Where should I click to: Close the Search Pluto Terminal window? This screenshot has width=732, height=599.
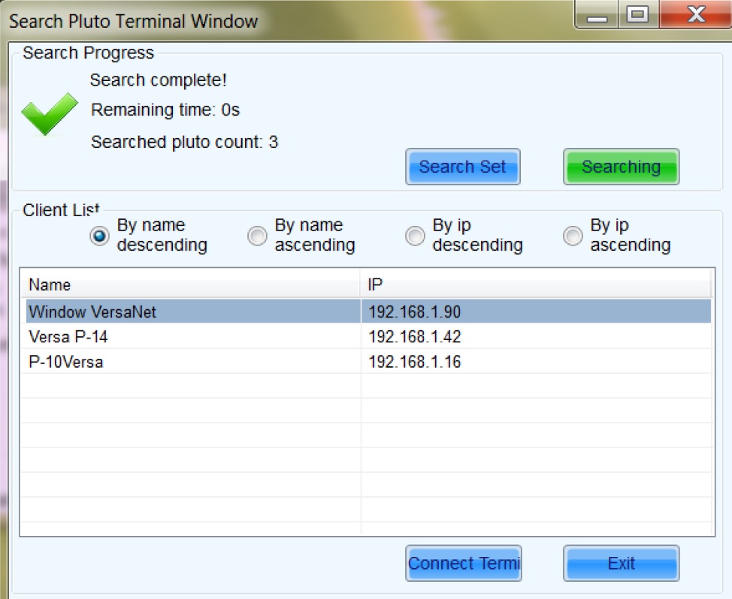click(696, 14)
